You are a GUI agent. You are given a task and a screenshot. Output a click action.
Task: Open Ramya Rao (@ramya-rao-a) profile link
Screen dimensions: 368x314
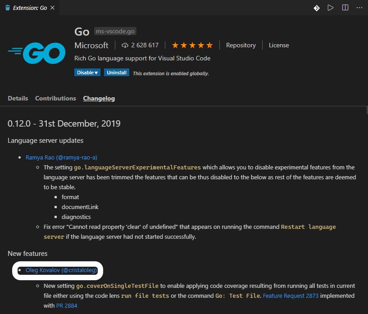tap(61, 158)
